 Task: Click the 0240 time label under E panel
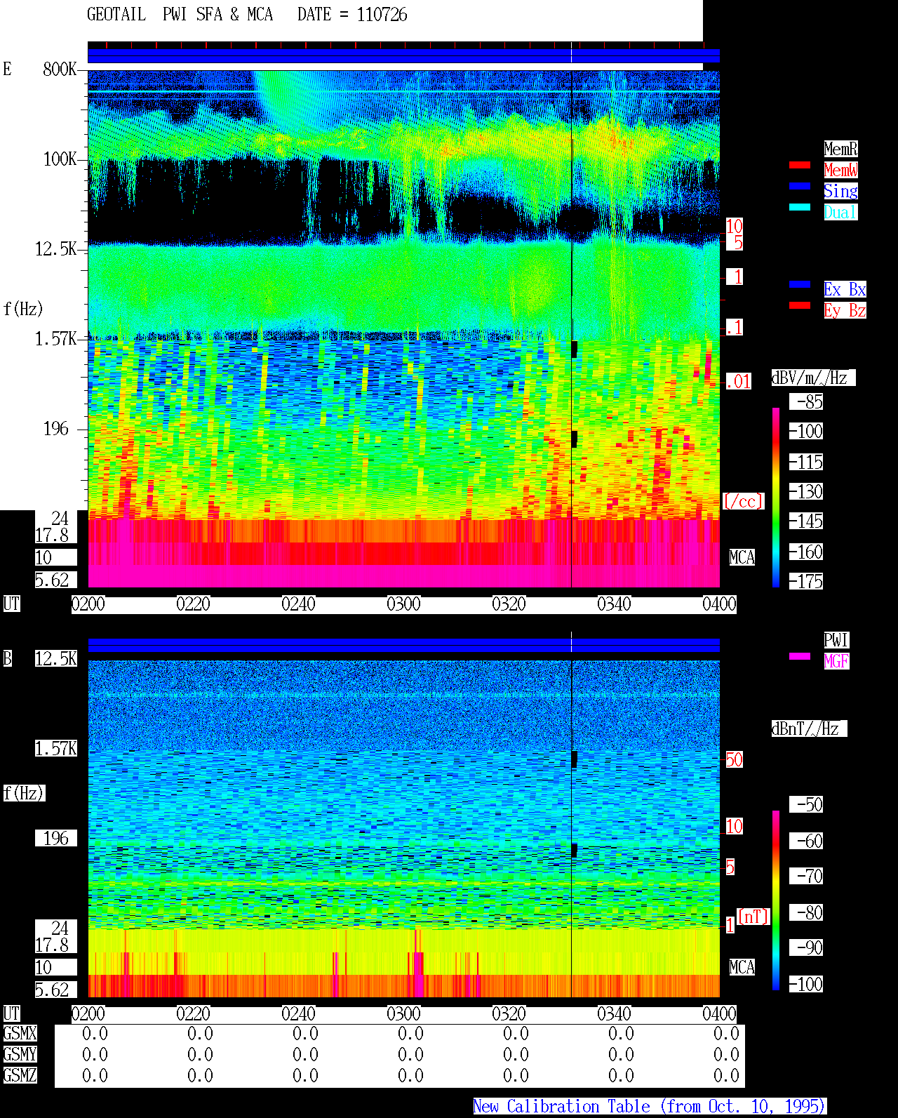coord(299,604)
